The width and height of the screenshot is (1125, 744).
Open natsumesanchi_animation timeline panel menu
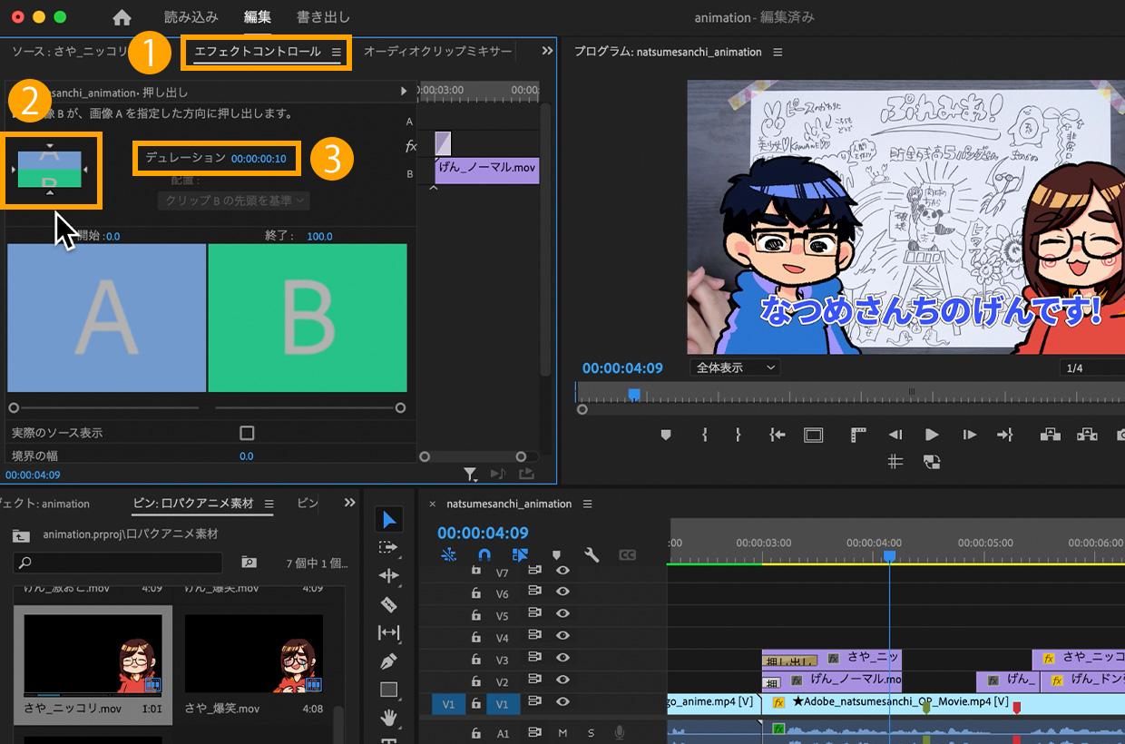click(588, 504)
